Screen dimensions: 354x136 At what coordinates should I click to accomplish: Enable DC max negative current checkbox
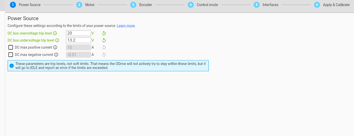(11, 55)
